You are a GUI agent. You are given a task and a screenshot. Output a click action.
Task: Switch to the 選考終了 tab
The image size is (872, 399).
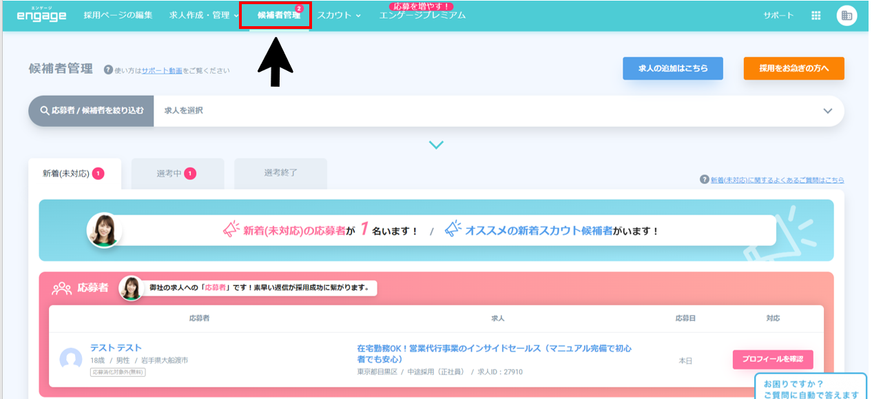281,174
